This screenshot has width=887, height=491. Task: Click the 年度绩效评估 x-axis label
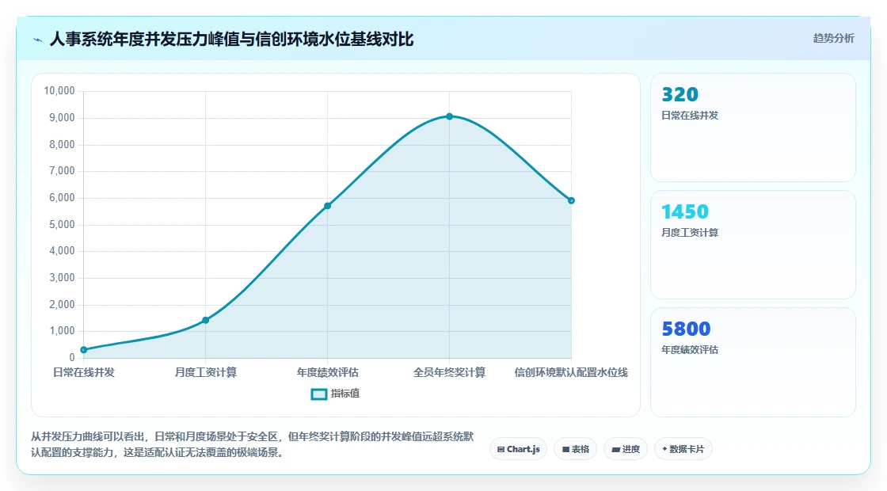(x=328, y=372)
